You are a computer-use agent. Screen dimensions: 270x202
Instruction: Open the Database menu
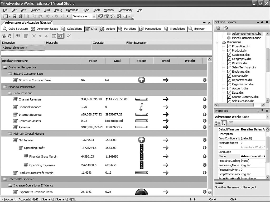pyautogui.click(x=72, y=10)
